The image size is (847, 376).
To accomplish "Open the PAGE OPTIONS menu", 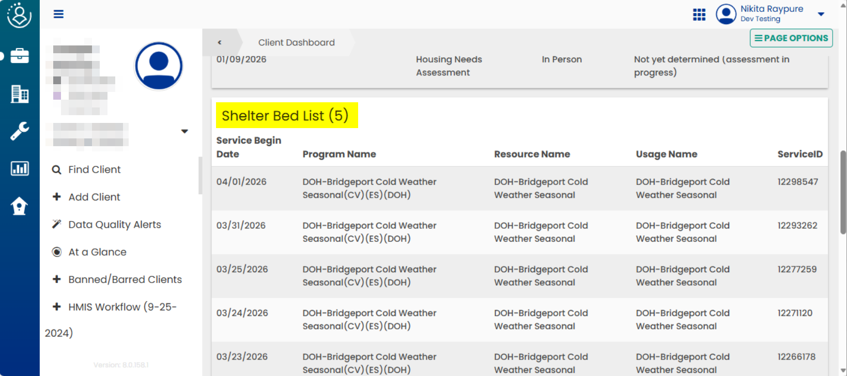I will 791,38.
